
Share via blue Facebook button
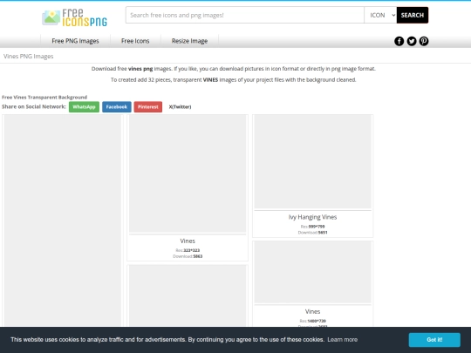point(117,107)
